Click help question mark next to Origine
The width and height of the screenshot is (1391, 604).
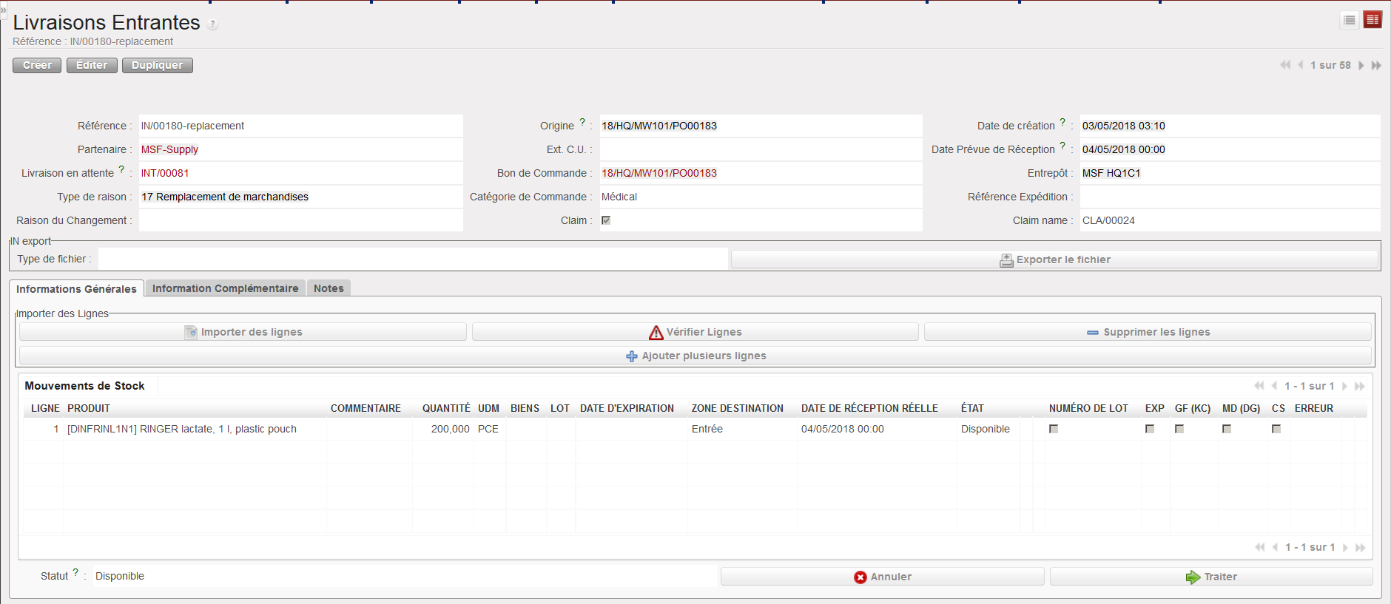pyautogui.click(x=582, y=122)
